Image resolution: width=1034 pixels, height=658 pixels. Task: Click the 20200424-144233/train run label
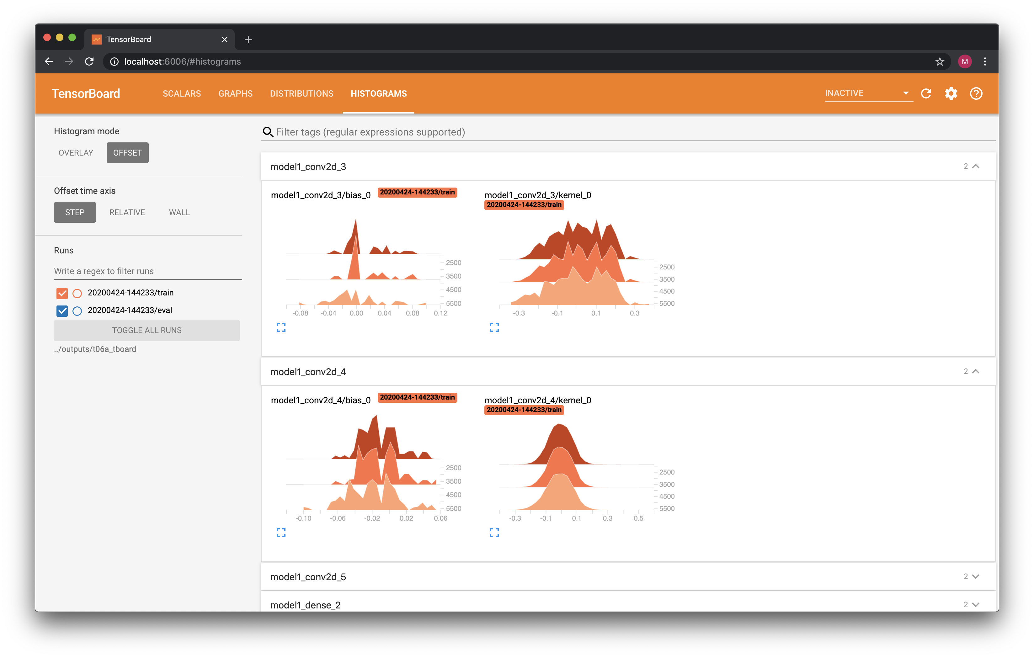coord(131,293)
